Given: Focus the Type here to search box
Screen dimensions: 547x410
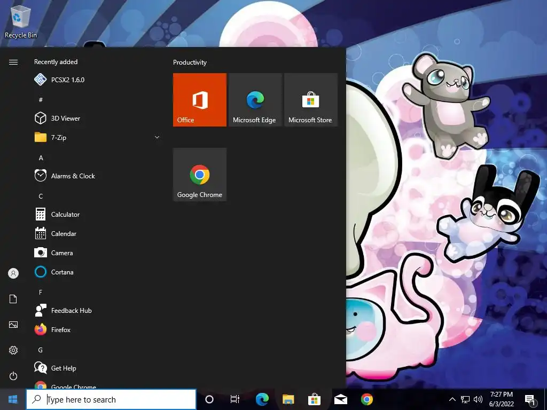Looking at the screenshot, I should [111, 399].
